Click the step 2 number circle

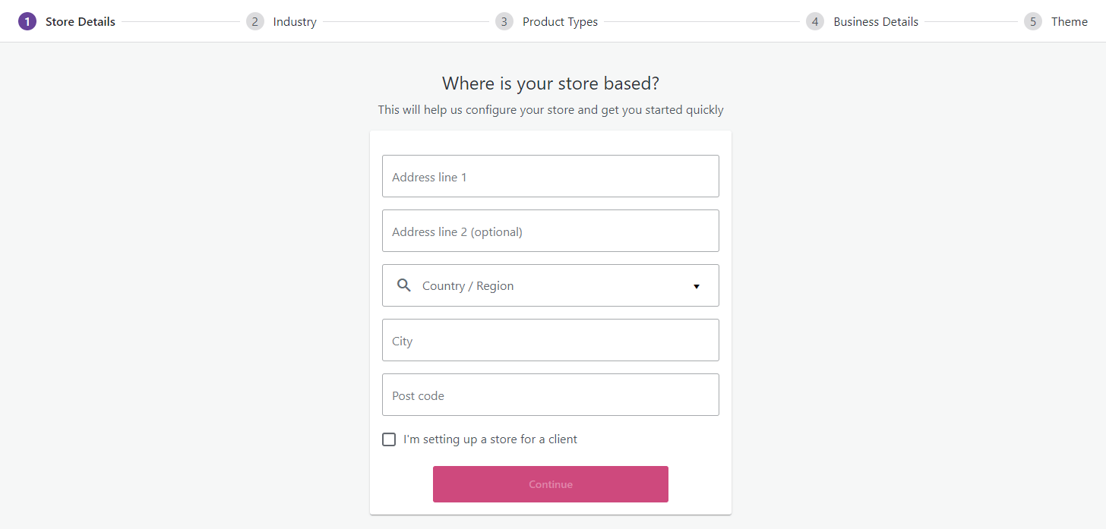click(255, 22)
